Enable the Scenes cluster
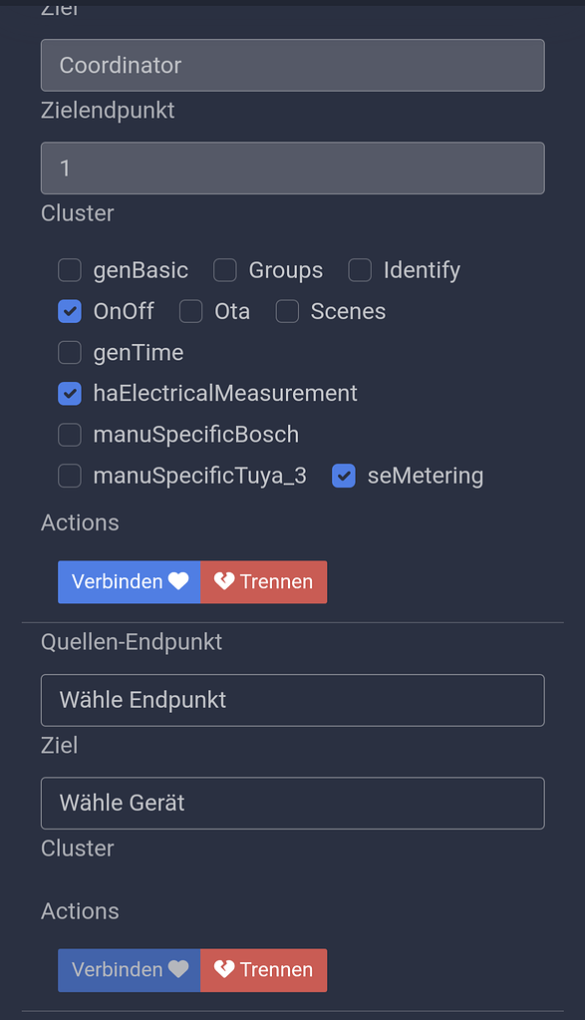This screenshot has width=585, height=1020. (287, 311)
